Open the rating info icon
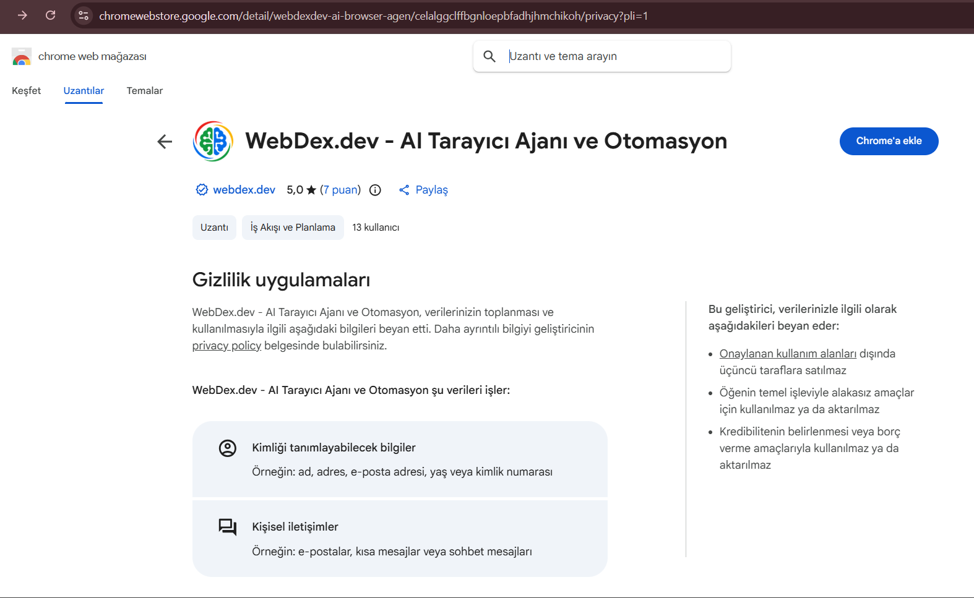Screen dimensions: 974x598 [x=375, y=190]
